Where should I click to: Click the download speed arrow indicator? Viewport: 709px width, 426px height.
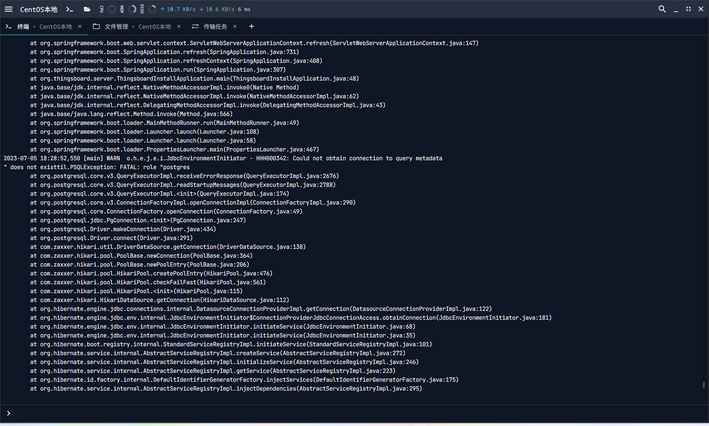coord(202,9)
